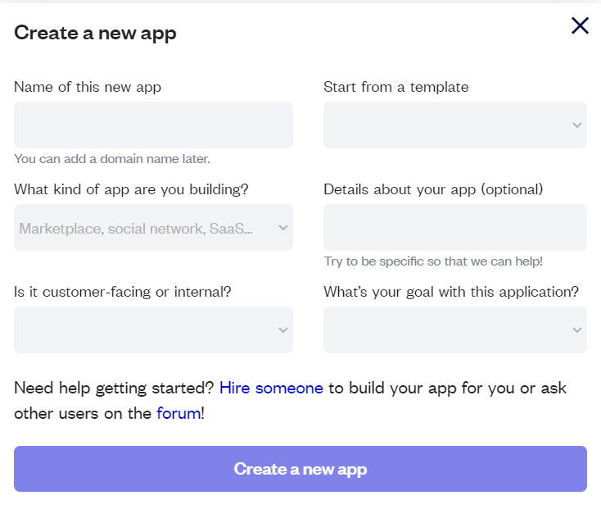
Task: Click the chevron arrow in template selector
Action: [x=577, y=125]
